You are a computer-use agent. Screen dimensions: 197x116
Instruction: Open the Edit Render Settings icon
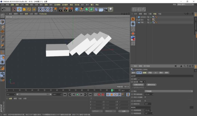coord(71,9)
